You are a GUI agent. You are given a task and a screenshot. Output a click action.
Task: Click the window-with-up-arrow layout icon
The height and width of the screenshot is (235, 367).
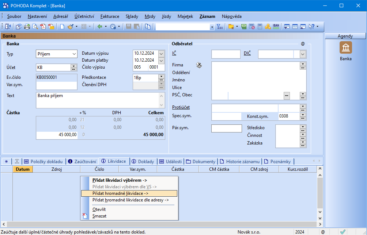pos(303,27)
